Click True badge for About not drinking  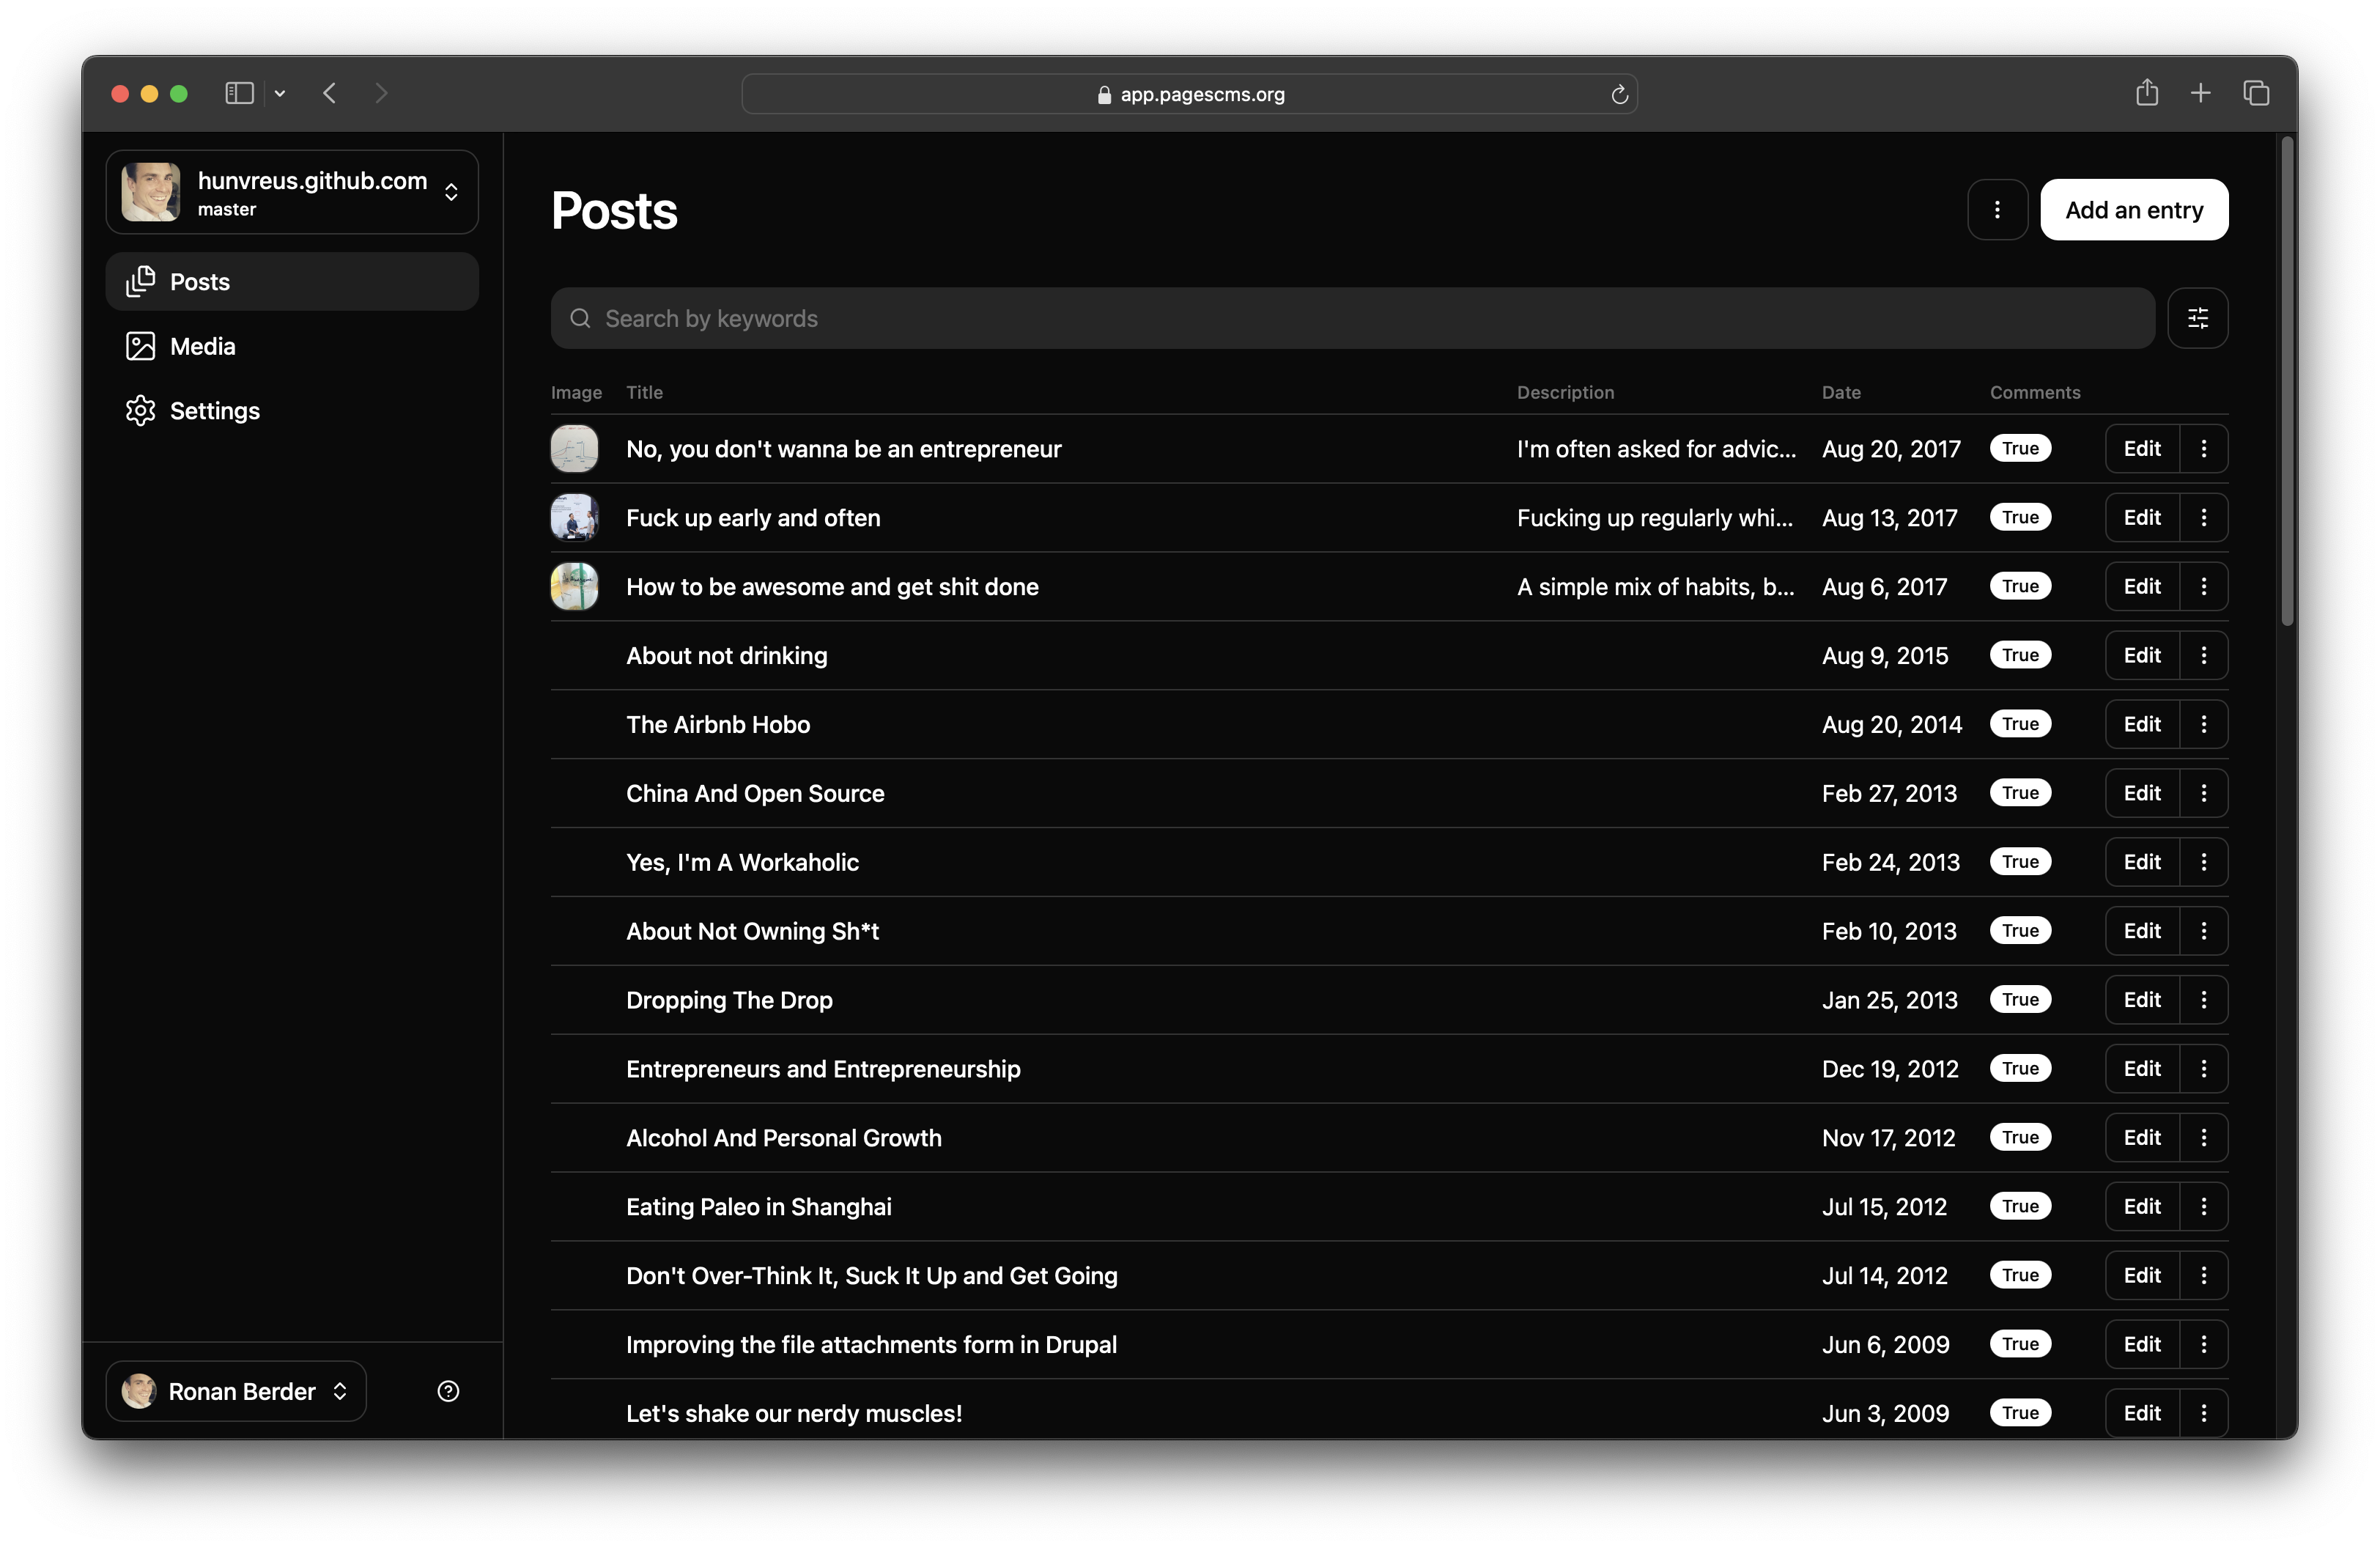pos(2019,655)
